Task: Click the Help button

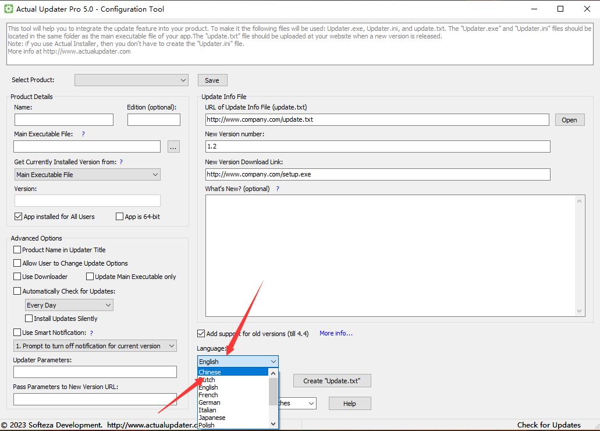Action: (350, 404)
